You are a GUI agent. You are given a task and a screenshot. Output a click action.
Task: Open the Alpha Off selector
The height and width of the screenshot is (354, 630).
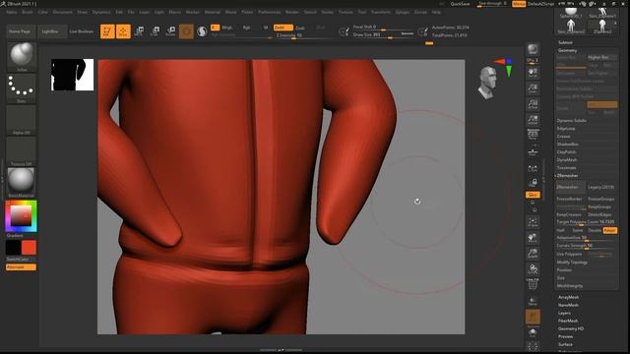coord(22,120)
